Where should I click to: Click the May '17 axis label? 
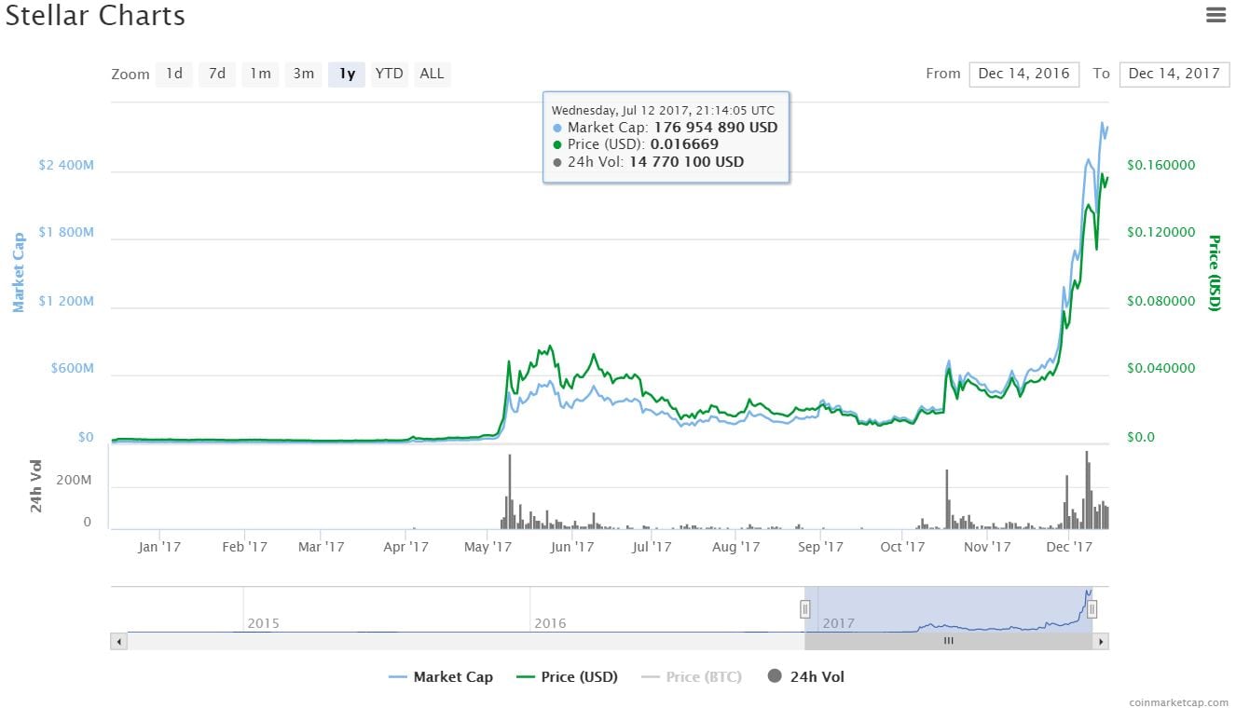point(490,547)
